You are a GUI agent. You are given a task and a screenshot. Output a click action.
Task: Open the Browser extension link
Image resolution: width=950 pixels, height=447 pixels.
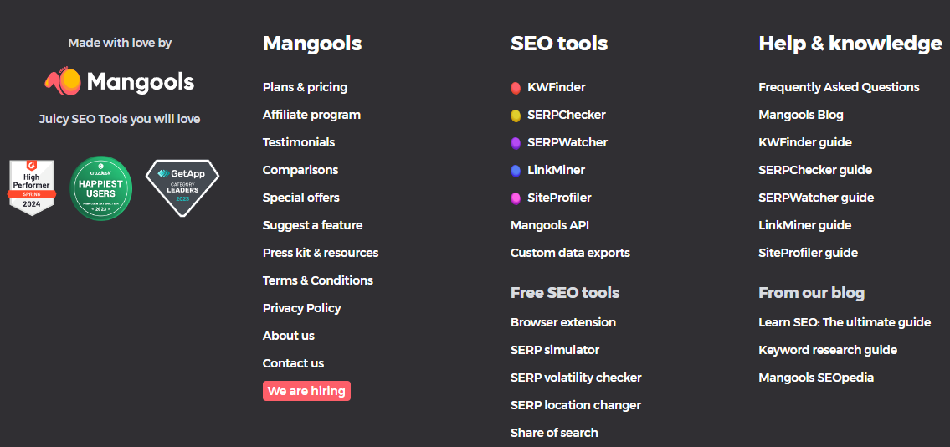click(563, 322)
